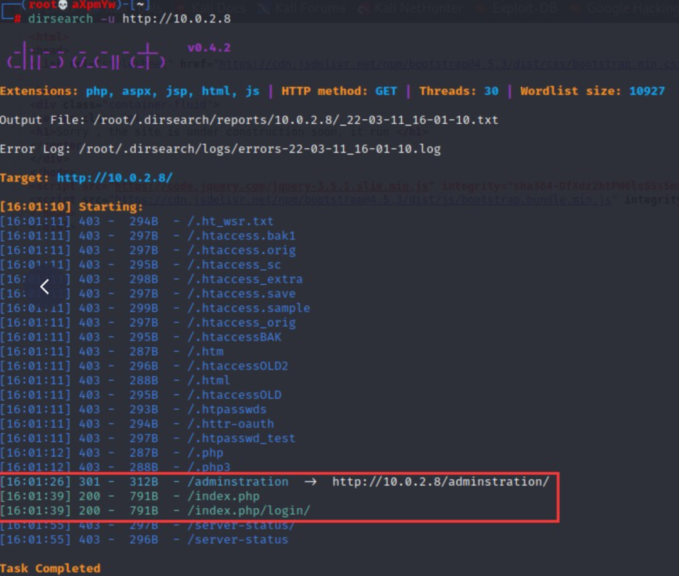This screenshot has height=576, width=679.
Task: Select the HTTP method value GET
Action: coord(386,91)
